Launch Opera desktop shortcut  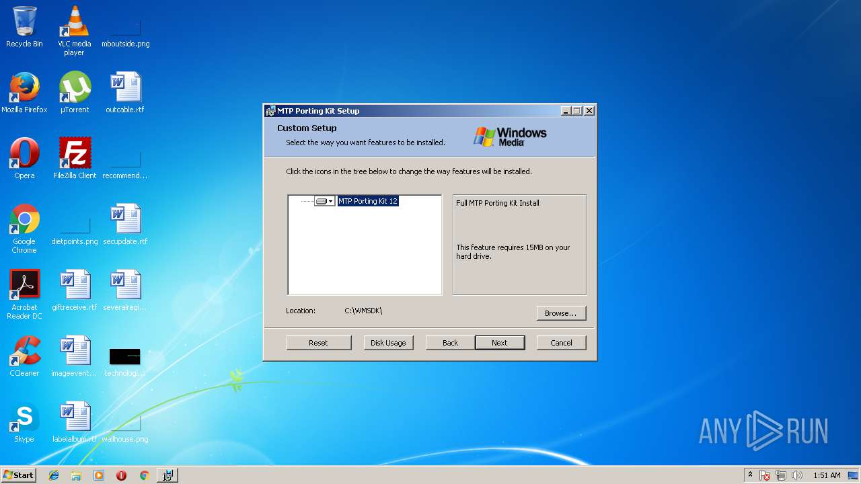pos(24,159)
